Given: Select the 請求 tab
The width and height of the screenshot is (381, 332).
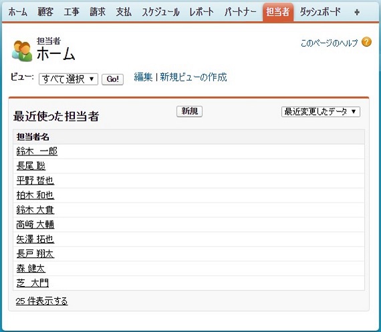Looking at the screenshot, I should 98,12.
